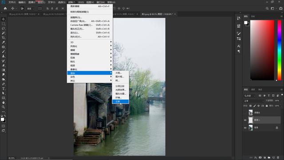
Task: Click foreground color swatch in Color panel
Action: [x=245, y=23]
